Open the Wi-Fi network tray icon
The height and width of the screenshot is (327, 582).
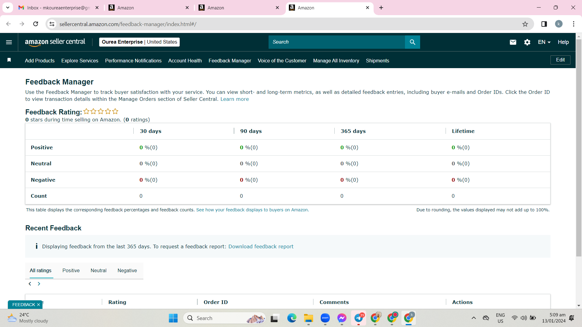[514, 318]
